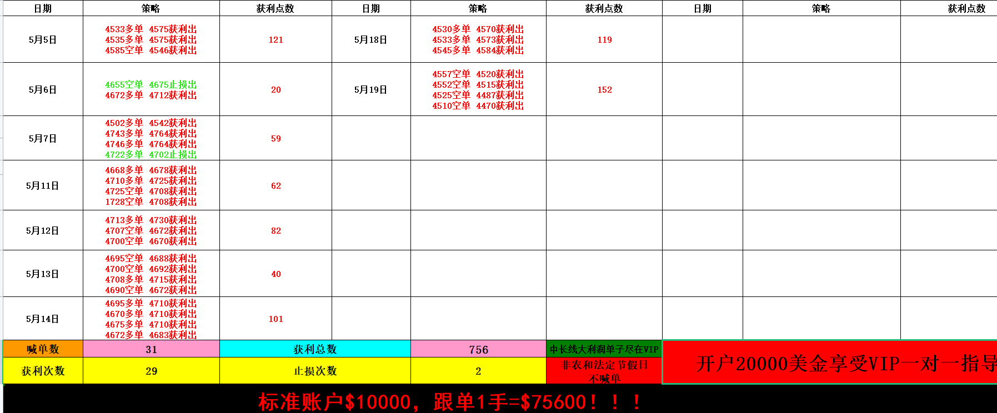Image resolution: width=997 pixels, height=413 pixels.
Task: Select strategy line 4557空单 4520获利出
Action: tap(478, 74)
